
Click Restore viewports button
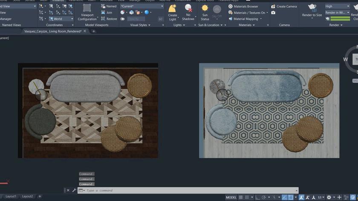(109, 19)
